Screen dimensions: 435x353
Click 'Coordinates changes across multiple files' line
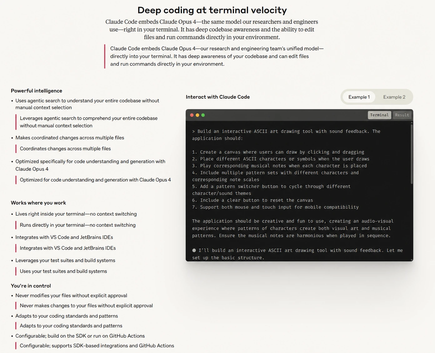click(65, 149)
